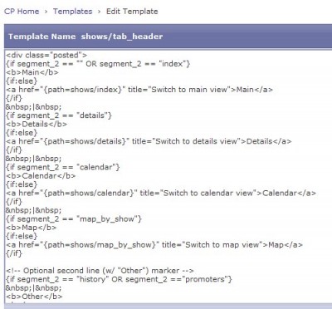Place cursor on 'Switch to calendar view' line

[x=161, y=193]
